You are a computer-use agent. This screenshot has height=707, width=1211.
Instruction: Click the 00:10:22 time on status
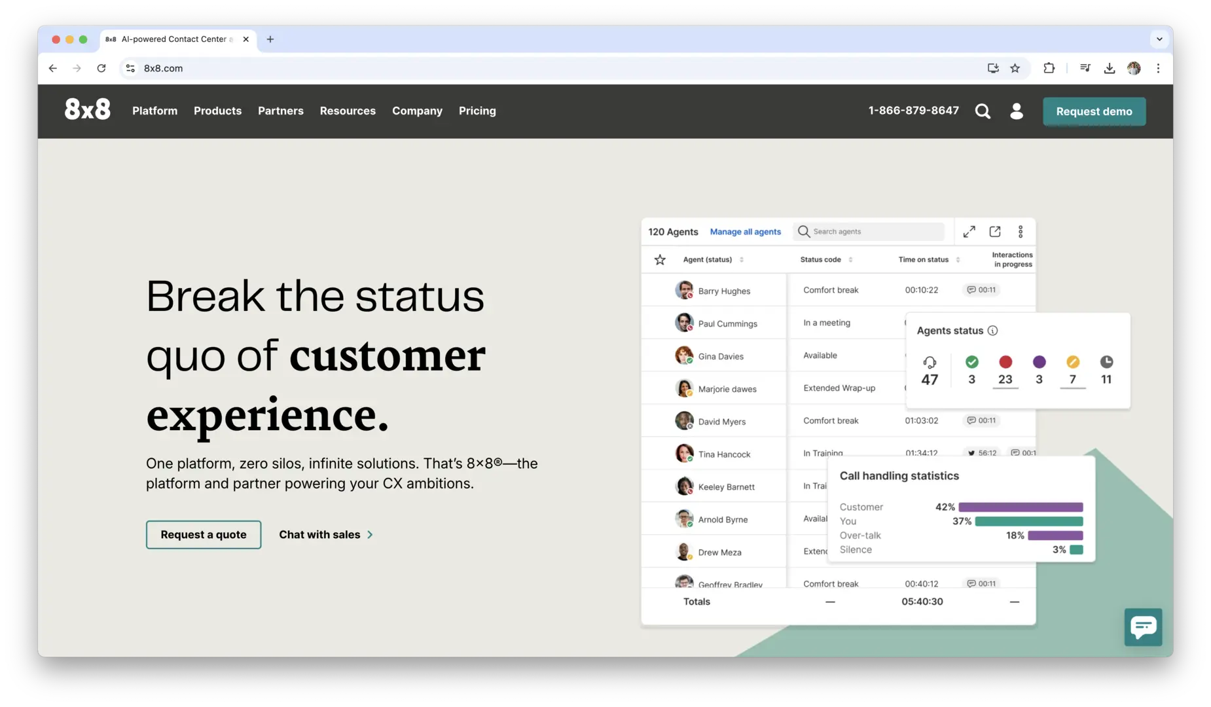(x=922, y=290)
